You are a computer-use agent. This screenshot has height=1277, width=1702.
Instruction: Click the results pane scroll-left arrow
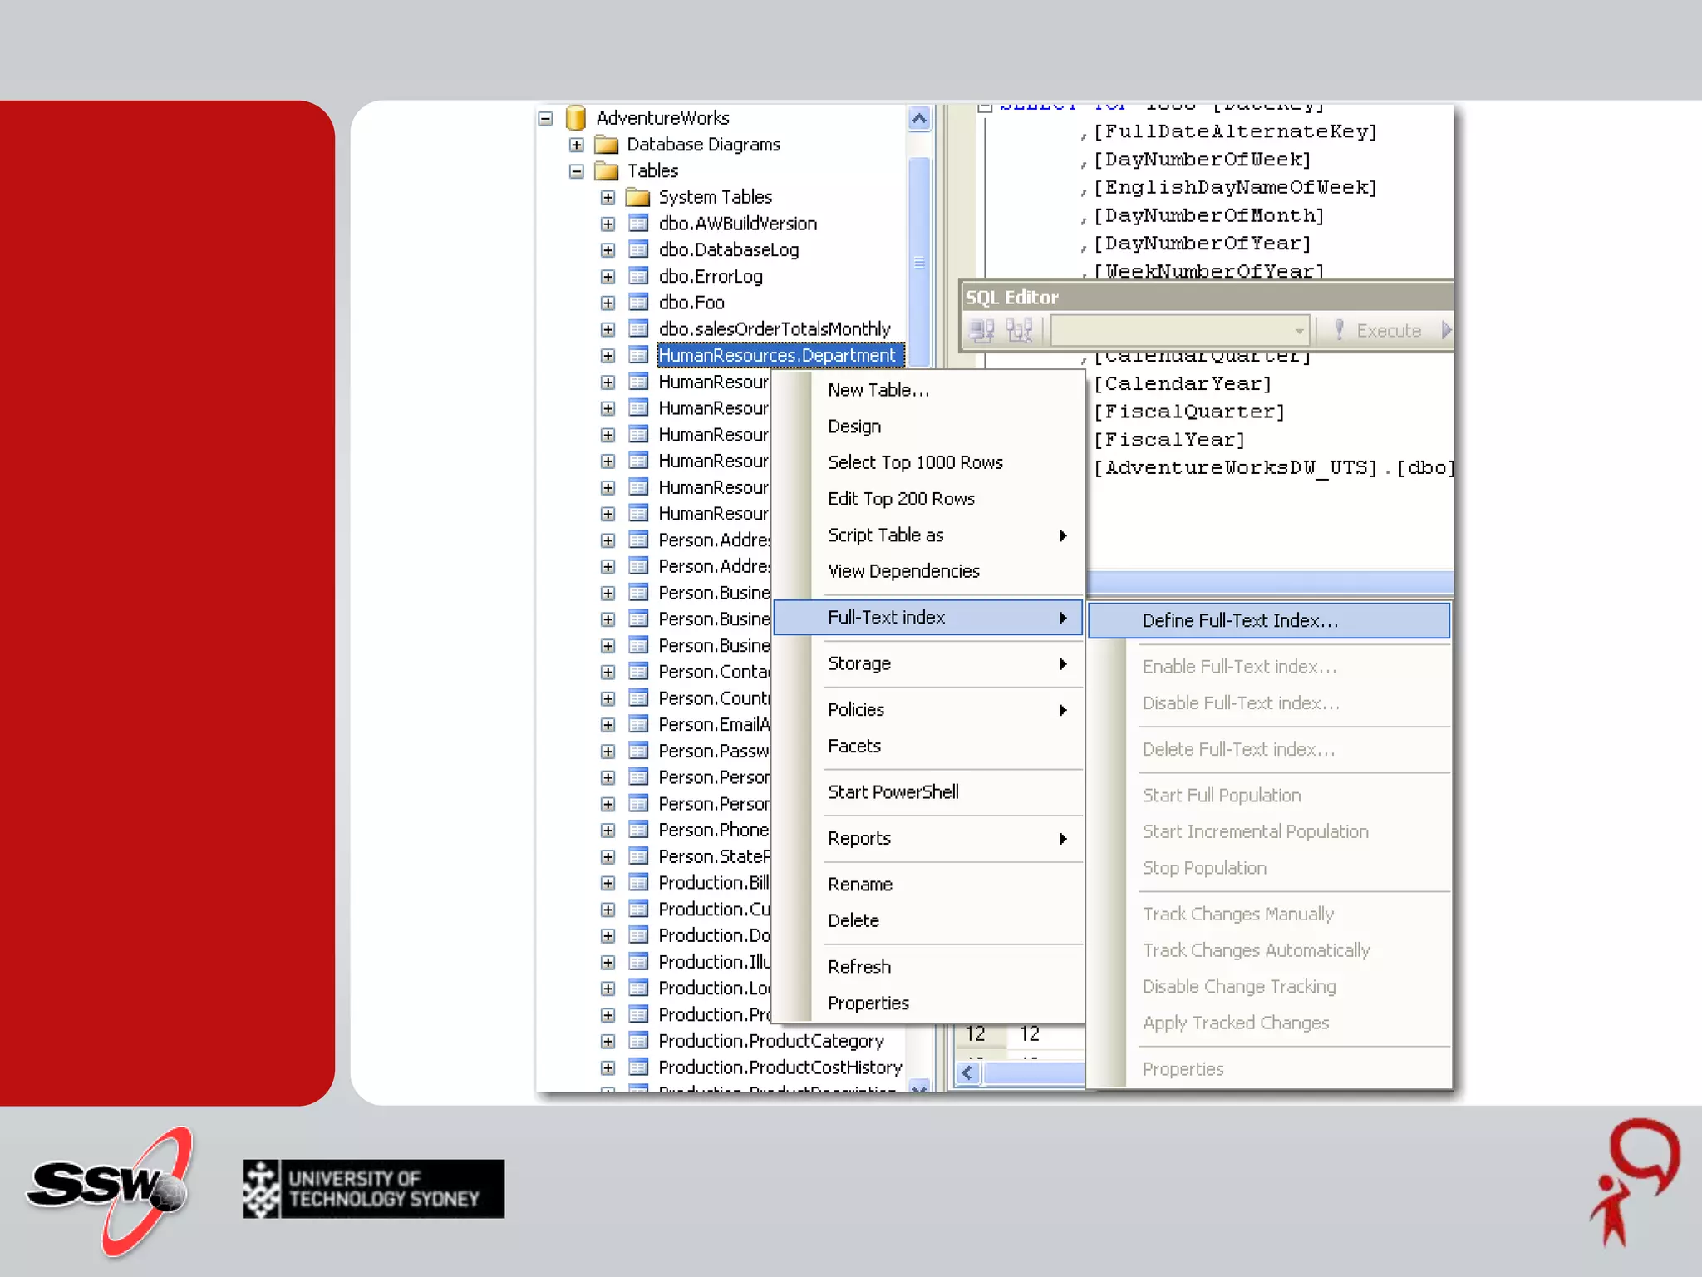pos(967,1073)
